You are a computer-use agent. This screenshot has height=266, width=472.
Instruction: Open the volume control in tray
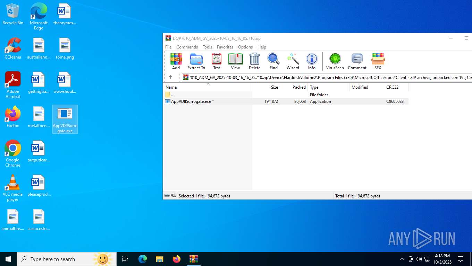point(419,259)
